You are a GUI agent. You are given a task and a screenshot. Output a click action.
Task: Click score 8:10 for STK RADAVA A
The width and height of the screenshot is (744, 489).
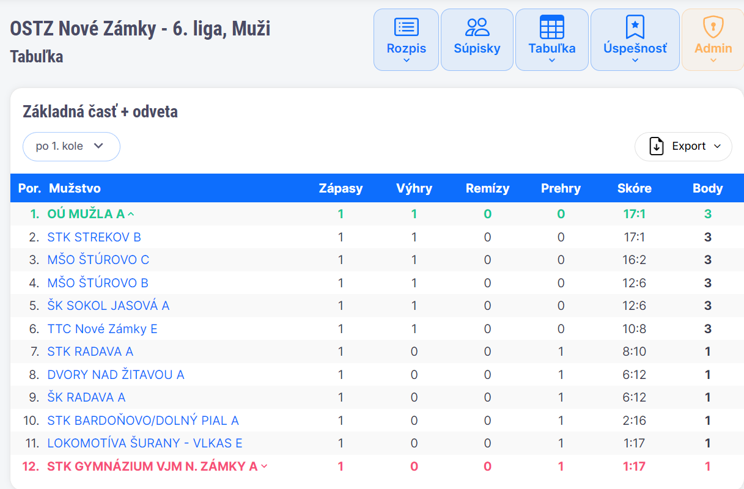(635, 351)
